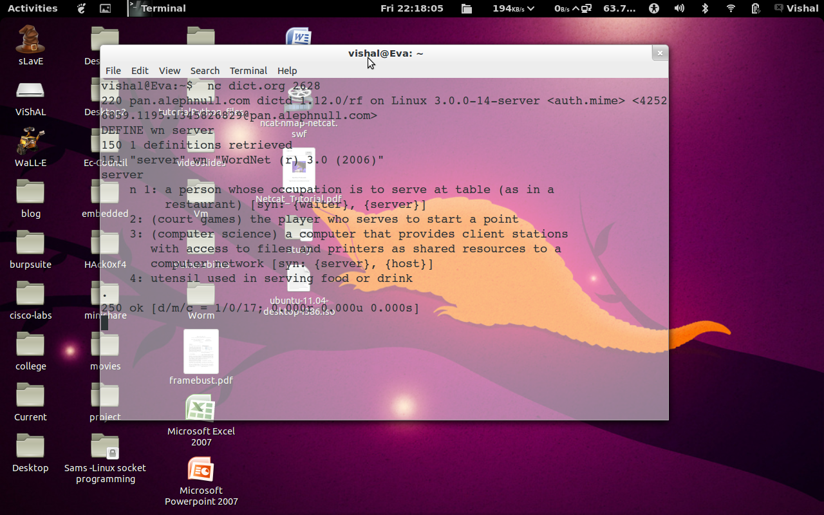Open the framebust.pdf document
The height and width of the screenshot is (515, 824).
click(201, 351)
